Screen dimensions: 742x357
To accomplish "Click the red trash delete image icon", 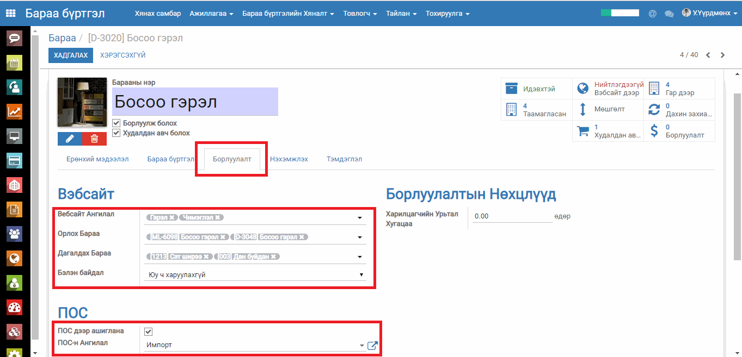I will (x=95, y=139).
